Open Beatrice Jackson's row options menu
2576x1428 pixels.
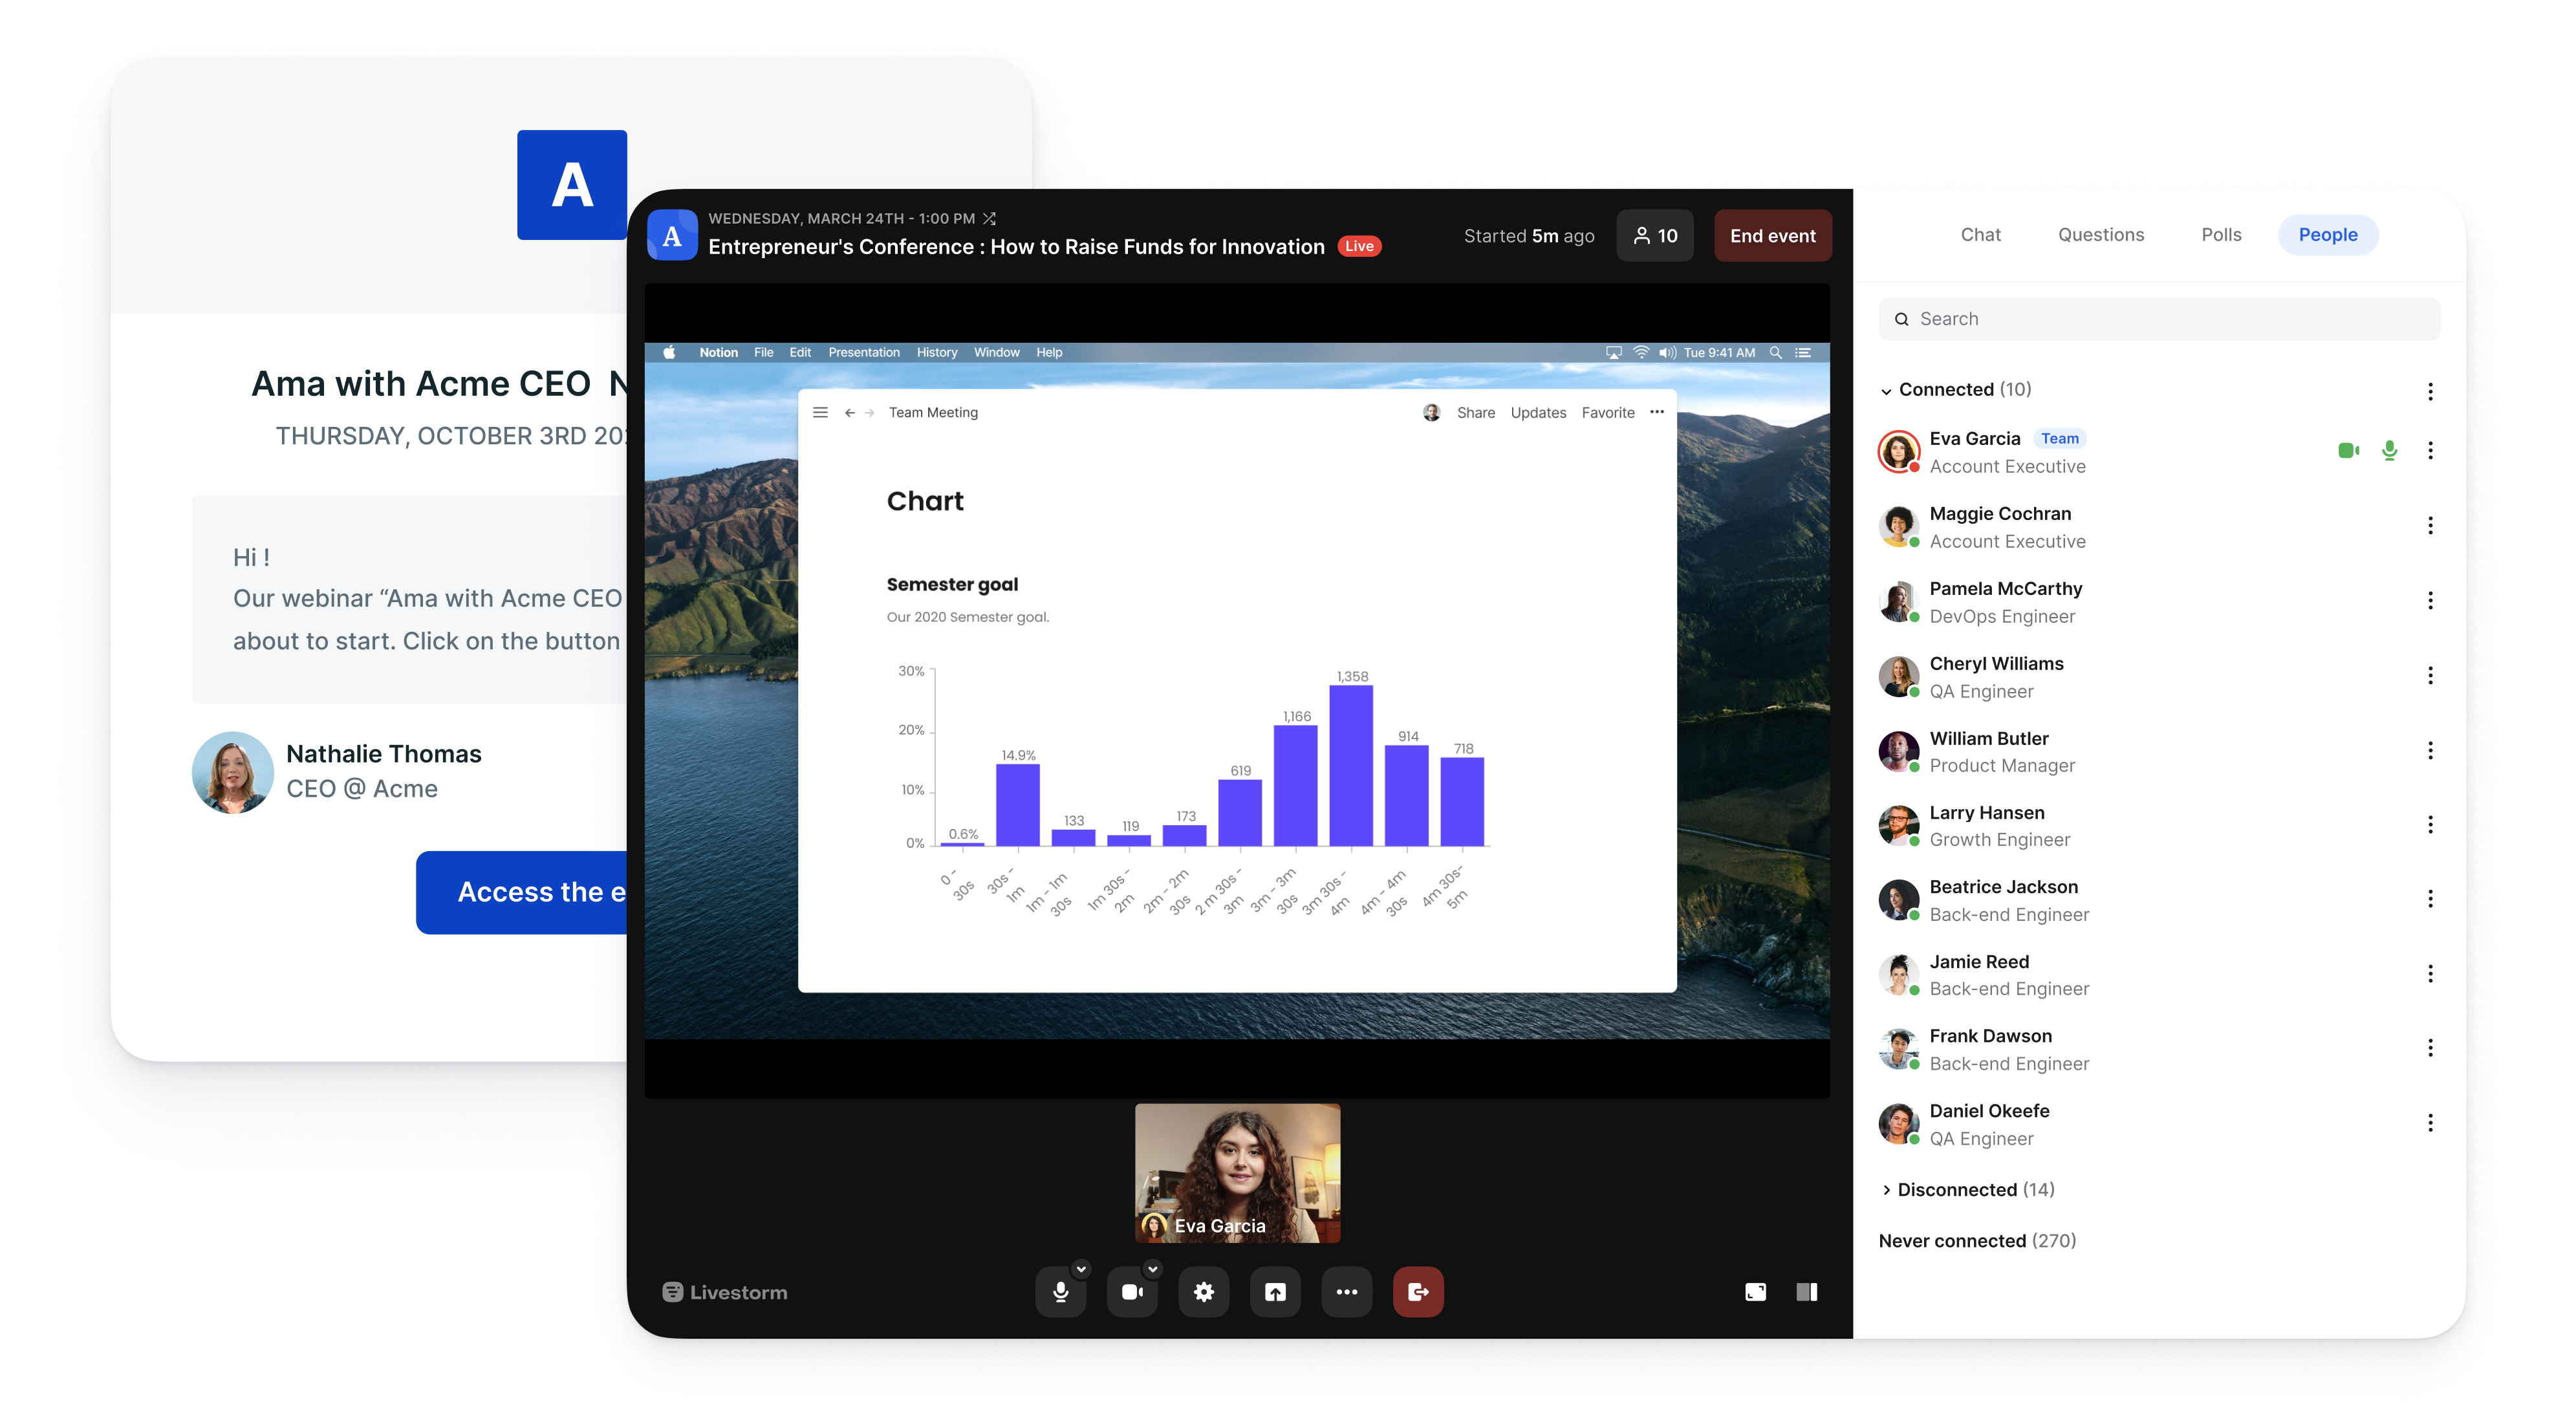click(2430, 899)
